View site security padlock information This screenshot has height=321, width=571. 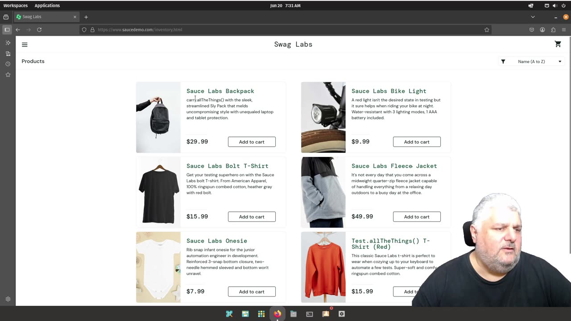[x=92, y=30]
